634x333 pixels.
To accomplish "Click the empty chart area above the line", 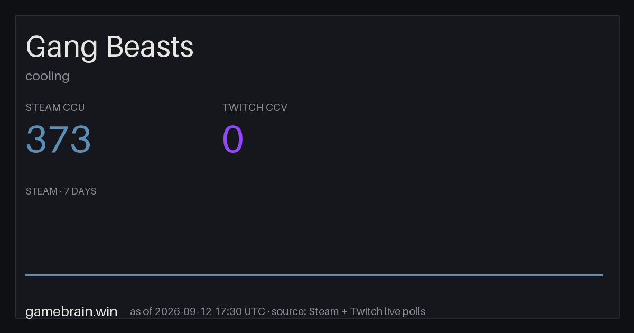I will click(x=314, y=235).
